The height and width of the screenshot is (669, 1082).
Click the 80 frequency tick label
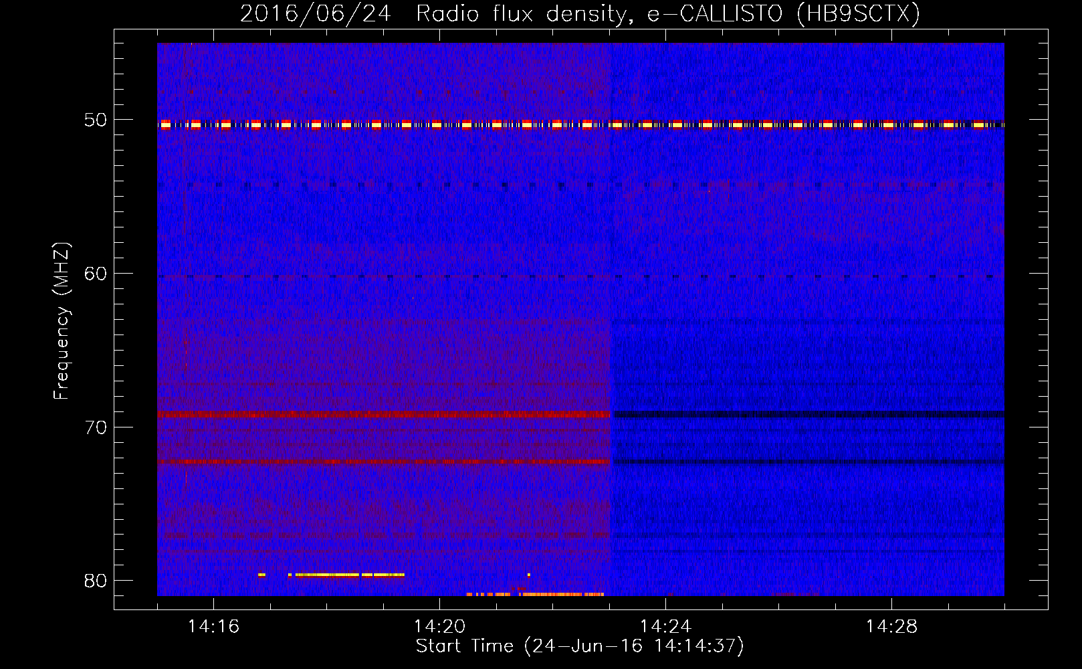click(x=95, y=581)
